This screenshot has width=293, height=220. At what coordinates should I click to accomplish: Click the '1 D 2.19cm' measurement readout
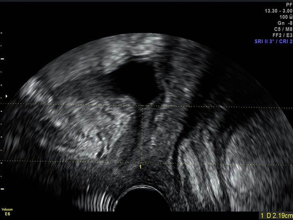[276, 216]
